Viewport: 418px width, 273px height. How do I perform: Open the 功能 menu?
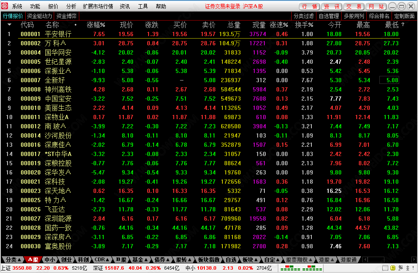coord(35,6)
